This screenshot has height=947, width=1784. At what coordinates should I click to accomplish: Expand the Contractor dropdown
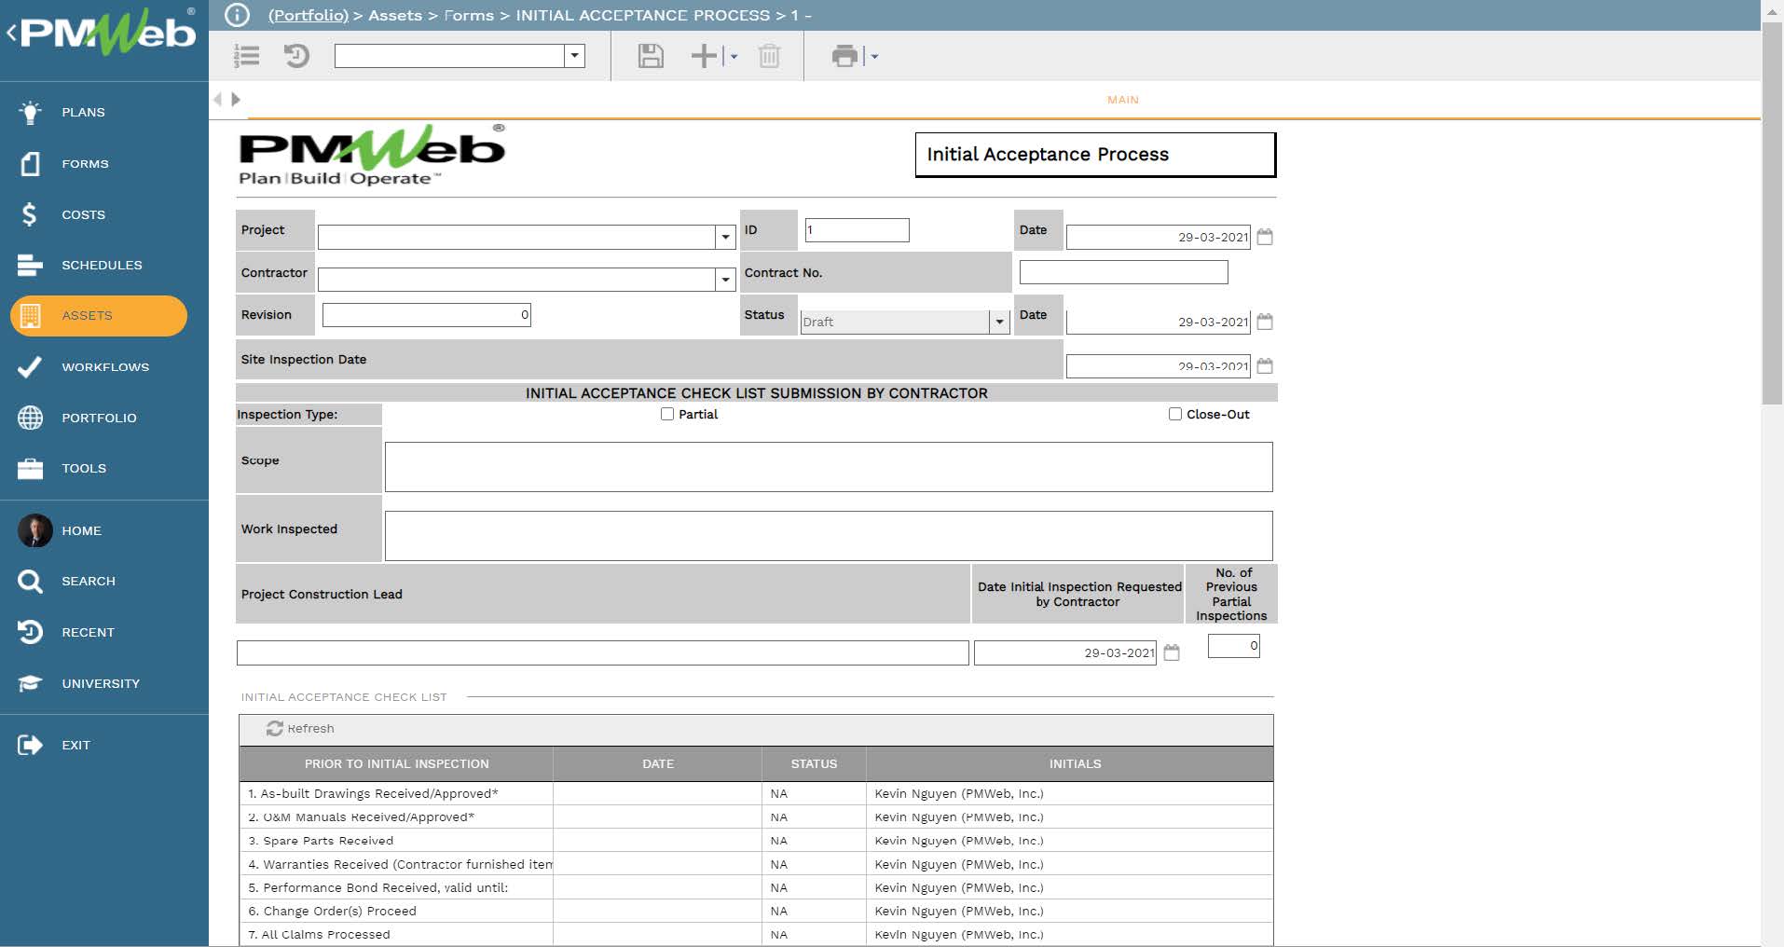click(x=725, y=280)
